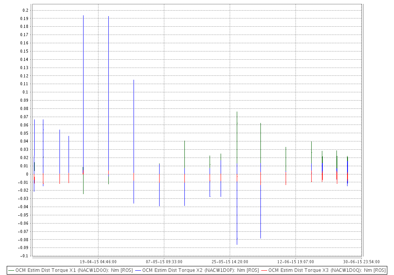This screenshot has width=394, height=275.
Task: Click legend entry OCM Estim Dist Torque X3
Action: tap(323, 270)
